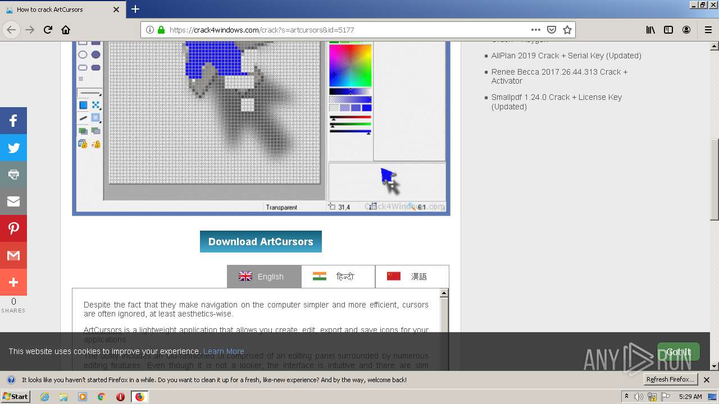Image resolution: width=719 pixels, height=404 pixels.
Task: Open page actions three-dots menu
Action: click(x=535, y=30)
